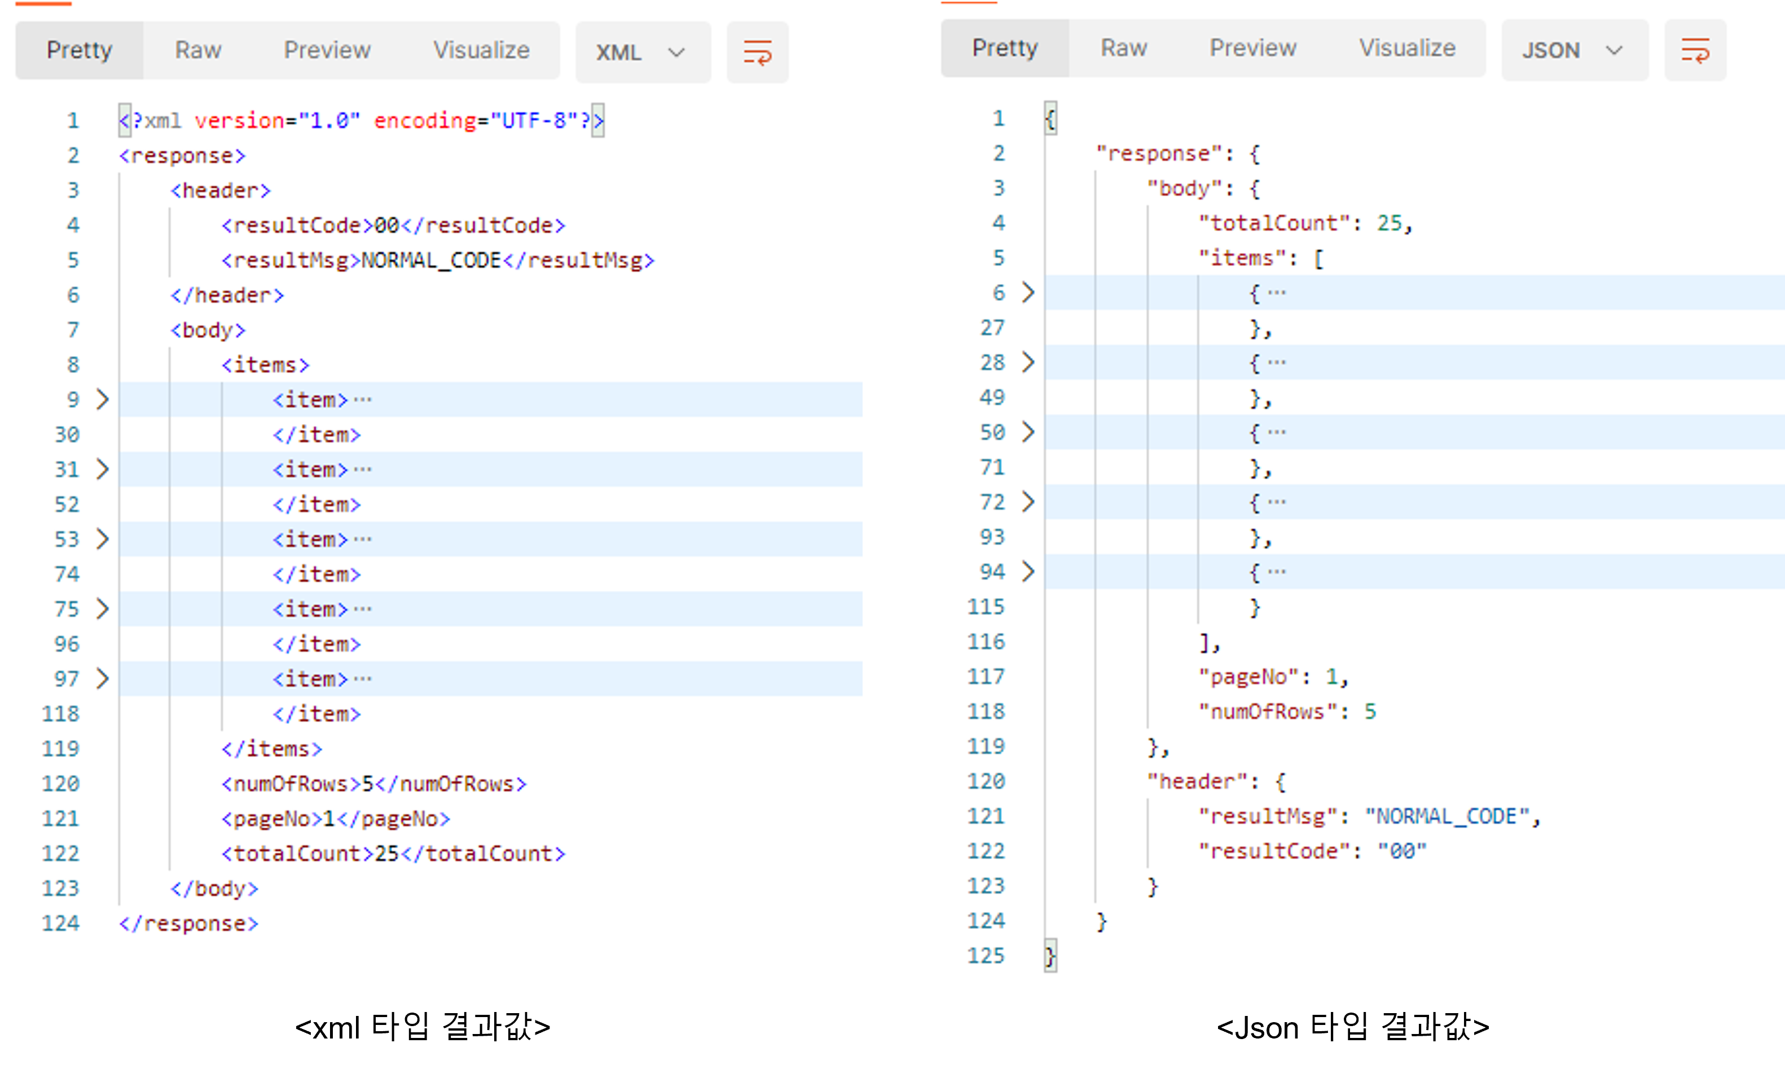This screenshot has width=1785, height=1065.
Task: Select Pretty tab in JSON panel
Action: [x=1005, y=48]
